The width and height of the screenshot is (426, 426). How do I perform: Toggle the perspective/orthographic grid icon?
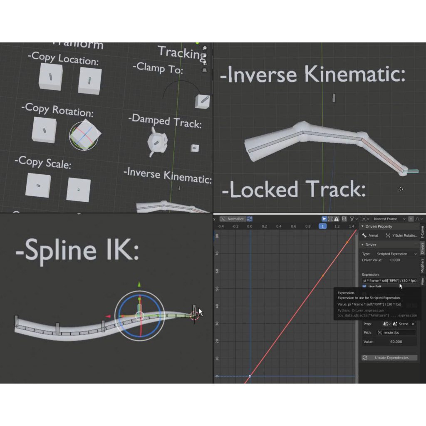pos(205,70)
